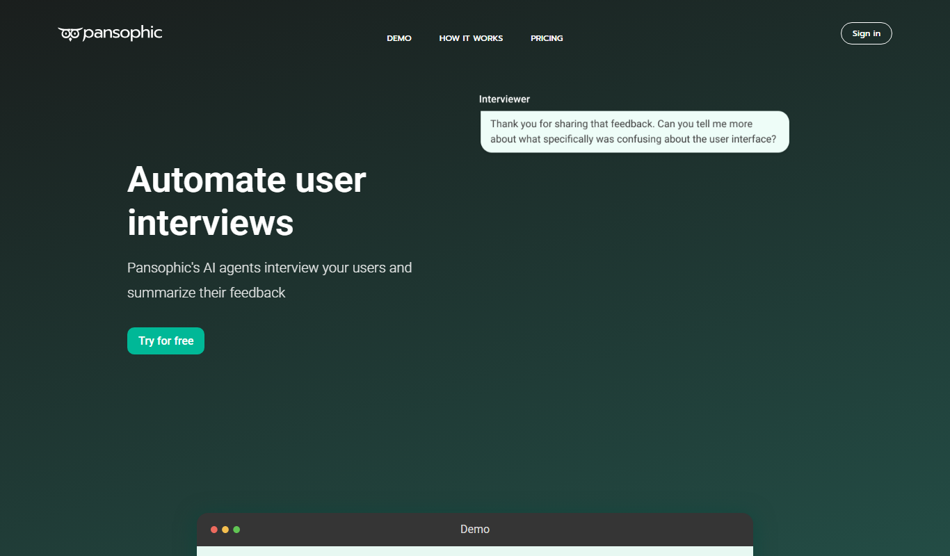950x556 pixels.
Task: Click the "Demo" window title text
Action: click(x=475, y=530)
